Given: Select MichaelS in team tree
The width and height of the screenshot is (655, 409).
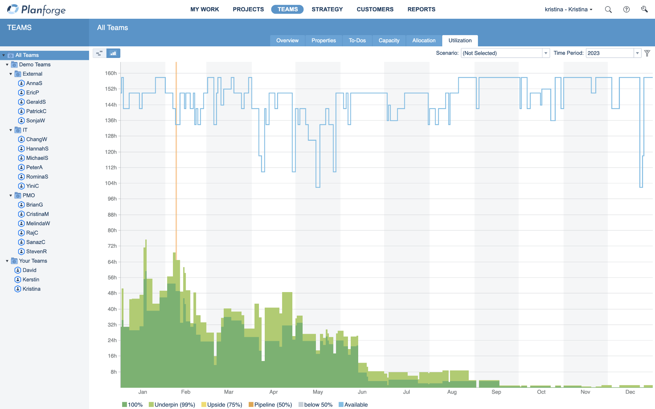Looking at the screenshot, I should 37,158.
